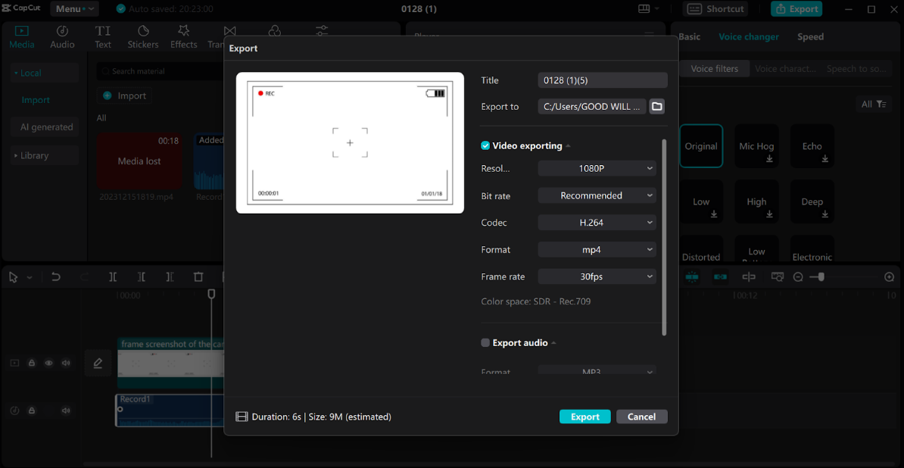The height and width of the screenshot is (468, 904).
Task: Click the export settings scrollbar
Action: click(x=663, y=237)
